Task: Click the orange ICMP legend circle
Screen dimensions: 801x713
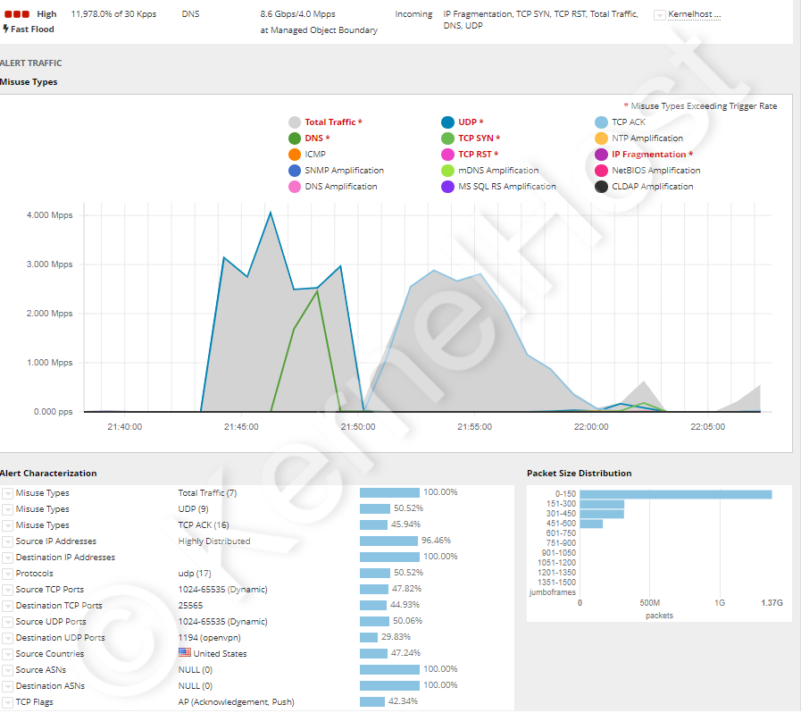Action: [x=295, y=155]
